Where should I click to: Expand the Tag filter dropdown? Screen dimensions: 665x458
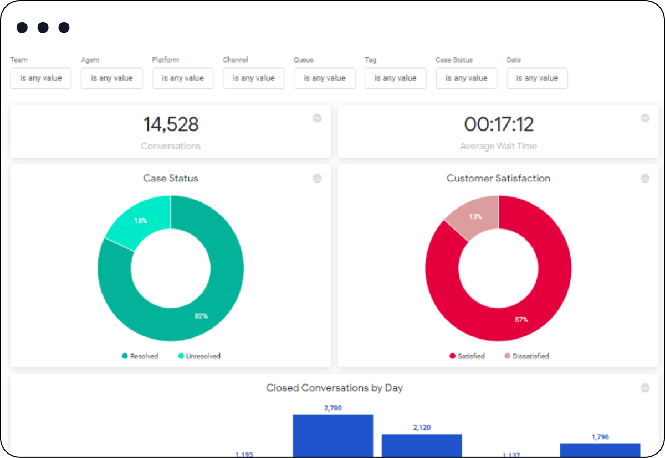(395, 78)
